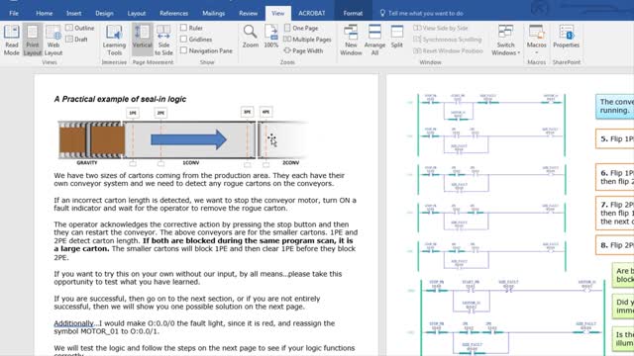Open the References ribbon tab
This screenshot has width=634, height=356.
(x=174, y=13)
